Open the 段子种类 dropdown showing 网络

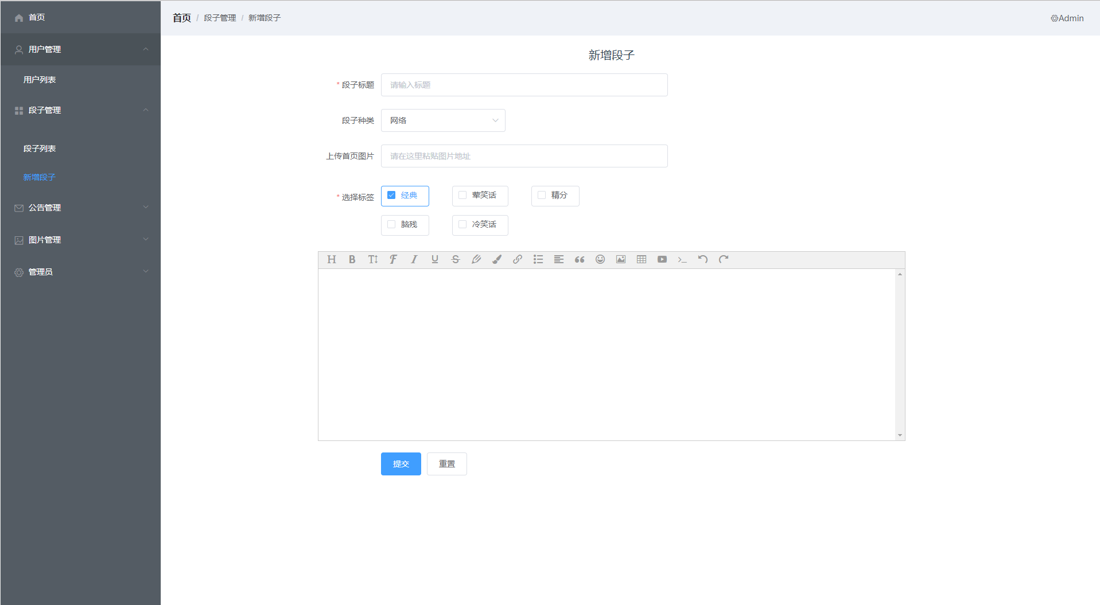[443, 120]
